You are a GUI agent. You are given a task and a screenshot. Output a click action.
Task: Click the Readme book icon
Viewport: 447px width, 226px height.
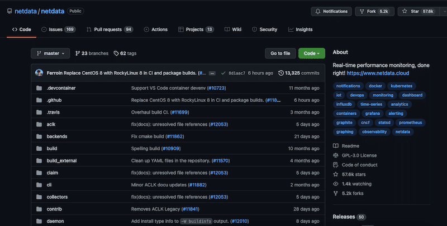pyautogui.click(x=336, y=146)
